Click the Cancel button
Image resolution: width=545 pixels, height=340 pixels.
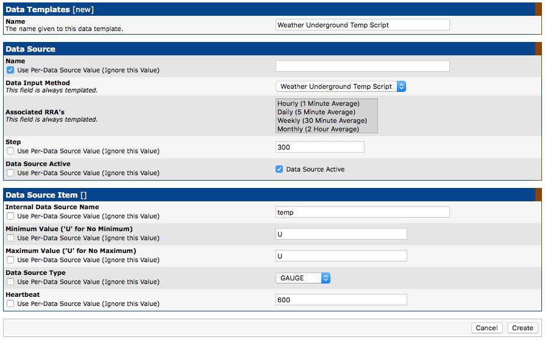coord(486,328)
